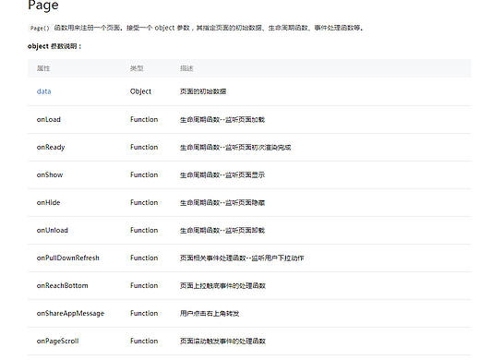Click the onReady row description text
The width and height of the screenshot is (480, 360).
click(x=235, y=147)
